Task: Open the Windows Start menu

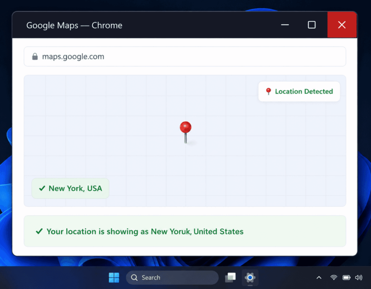Action: (x=114, y=277)
